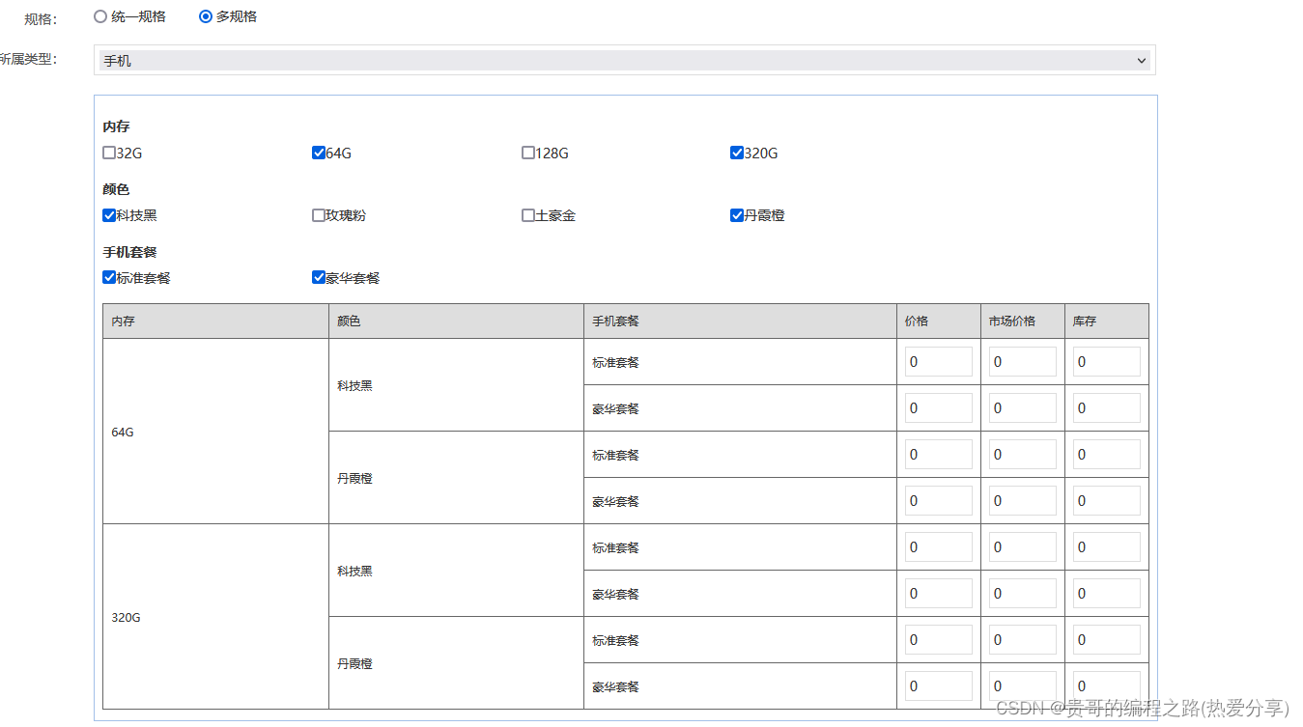Click 价格 input for 320G 丹霞橙 豪华套餐
Viewport: 1303px width, 727px height.
pyautogui.click(x=939, y=686)
